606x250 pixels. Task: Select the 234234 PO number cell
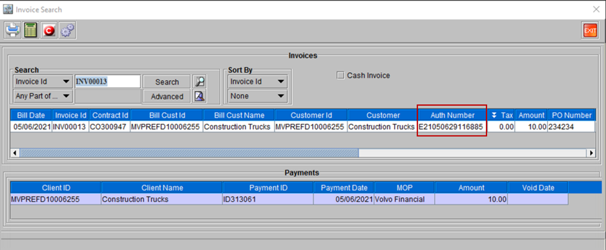pos(572,127)
